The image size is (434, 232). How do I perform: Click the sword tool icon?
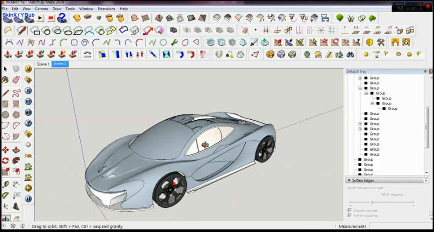[254, 43]
